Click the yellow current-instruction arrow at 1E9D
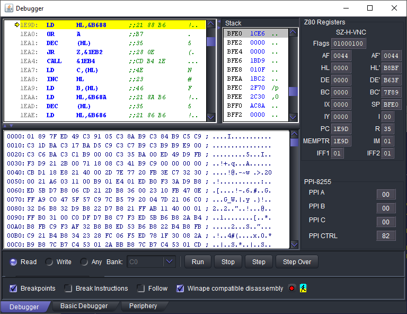Viewport: 407px width, 314px height. pos(17,25)
